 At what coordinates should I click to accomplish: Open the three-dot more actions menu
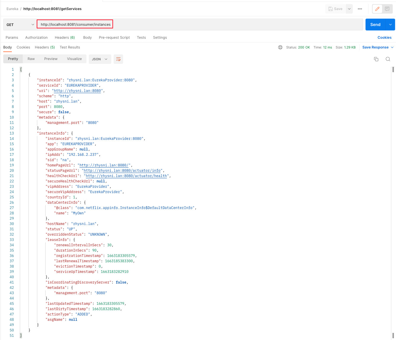(x=360, y=9)
